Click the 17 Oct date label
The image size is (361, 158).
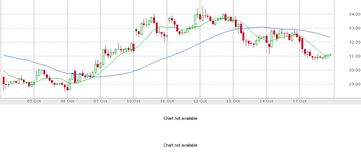click(299, 101)
